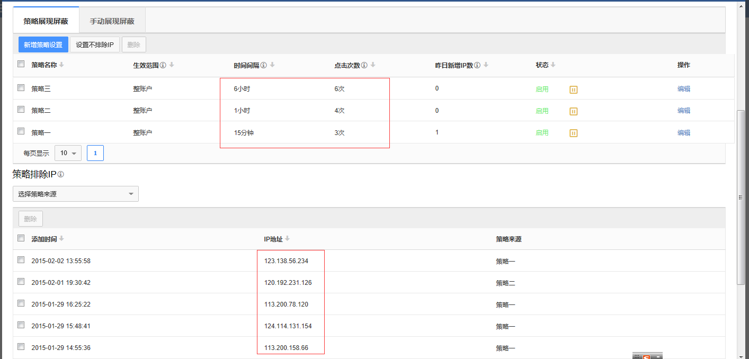Viewport: 749px width, 359px height.
Task: Switch to the 手动展现屏蔽 tab
Action: point(112,21)
